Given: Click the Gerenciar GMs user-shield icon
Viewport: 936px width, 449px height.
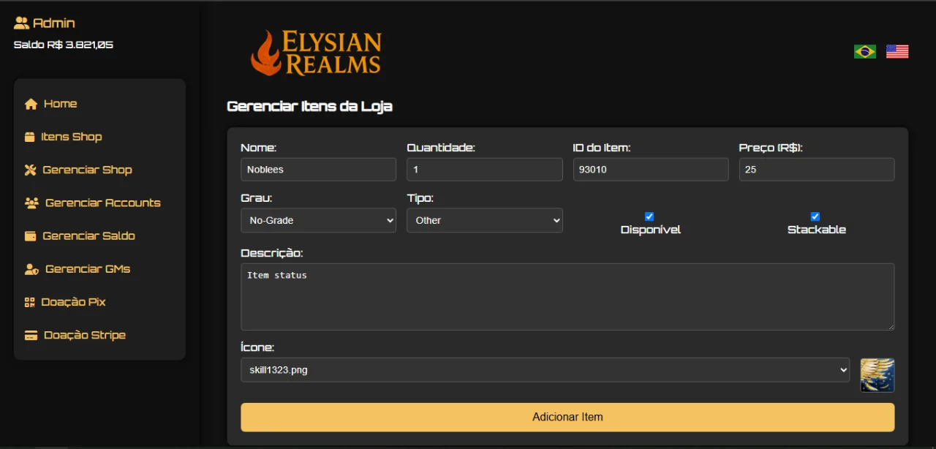Looking at the screenshot, I should click(x=31, y=269).
